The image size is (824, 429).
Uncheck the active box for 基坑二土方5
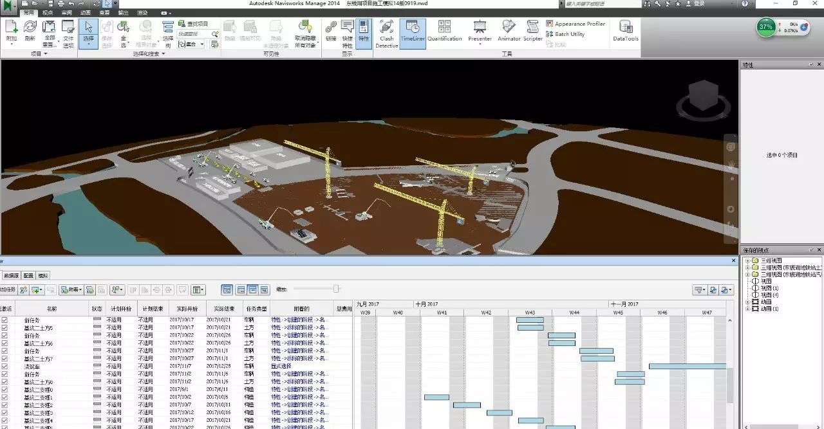pyautogui.click(x=5, y=327)
